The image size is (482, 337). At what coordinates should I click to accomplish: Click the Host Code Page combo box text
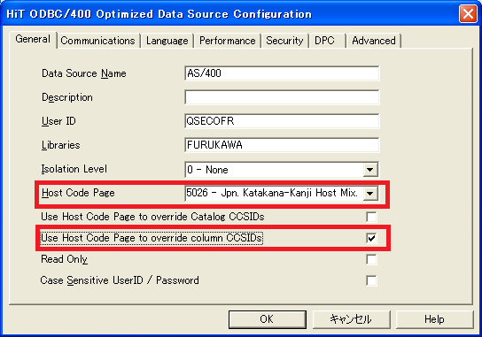click(x=274, y=194)
